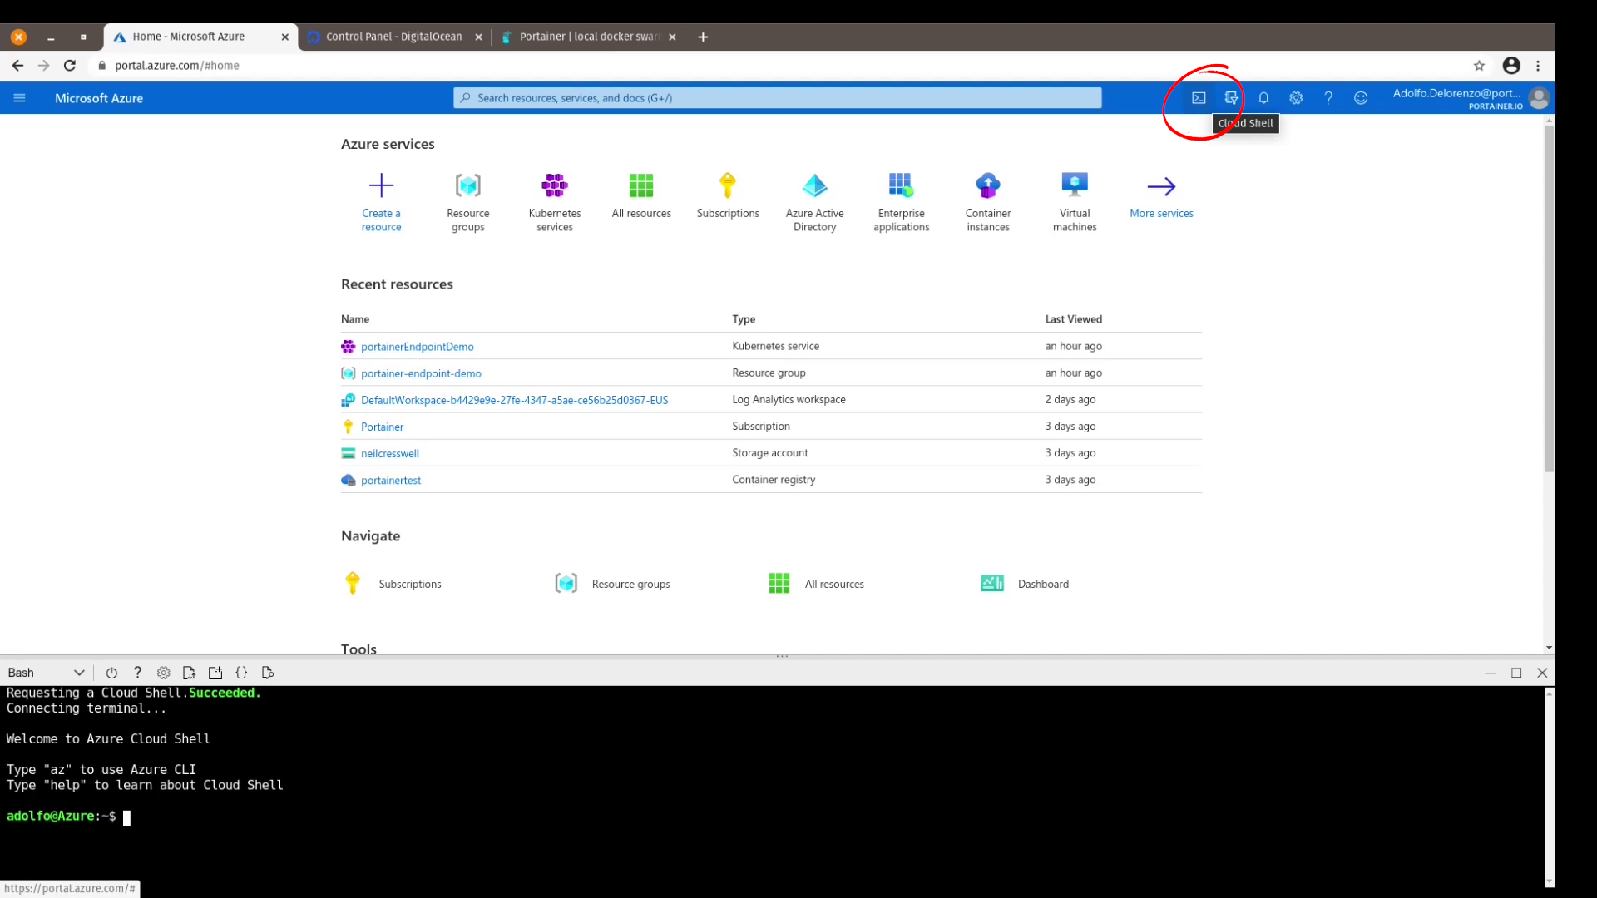Image resolution: width=1597 pixels, height=898 pixels.
Task: Open a new browser tab
Action: [703, 37]
